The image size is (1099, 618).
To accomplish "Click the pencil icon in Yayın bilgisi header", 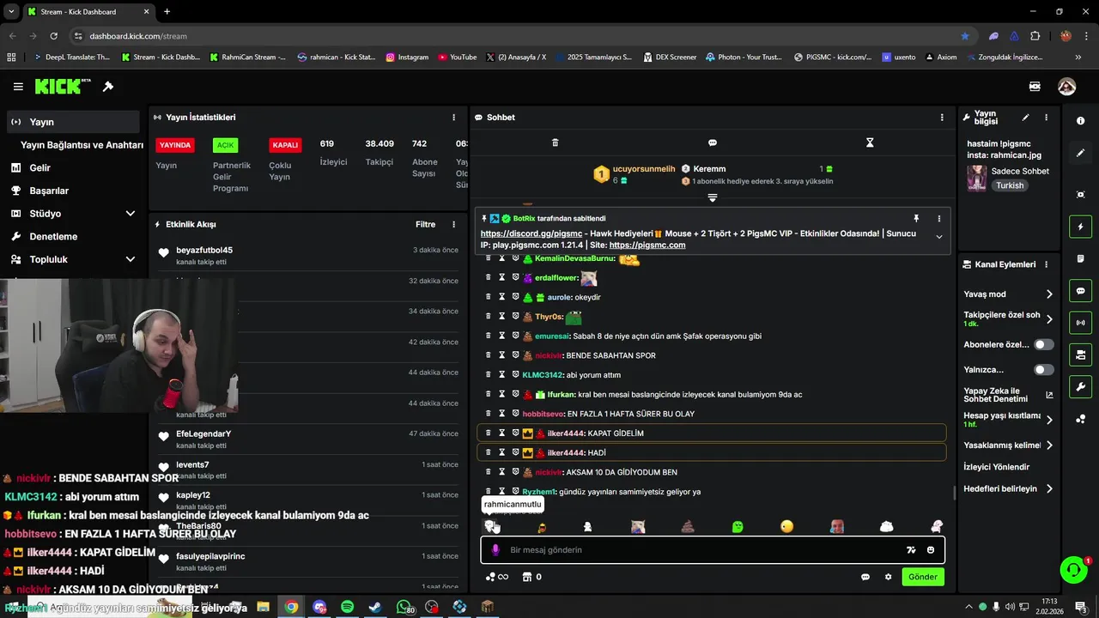I will (1025, 117).
